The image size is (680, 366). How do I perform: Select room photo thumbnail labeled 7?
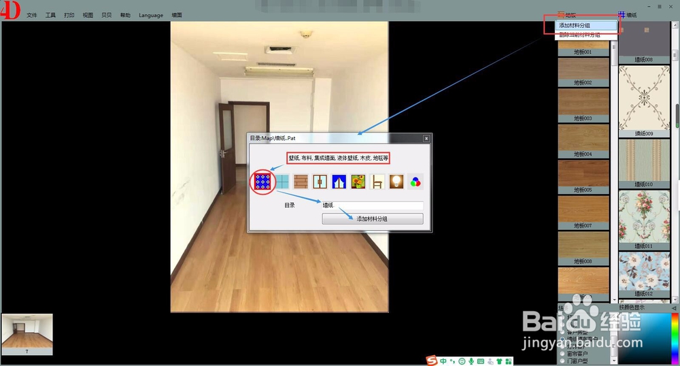(27, 334)
